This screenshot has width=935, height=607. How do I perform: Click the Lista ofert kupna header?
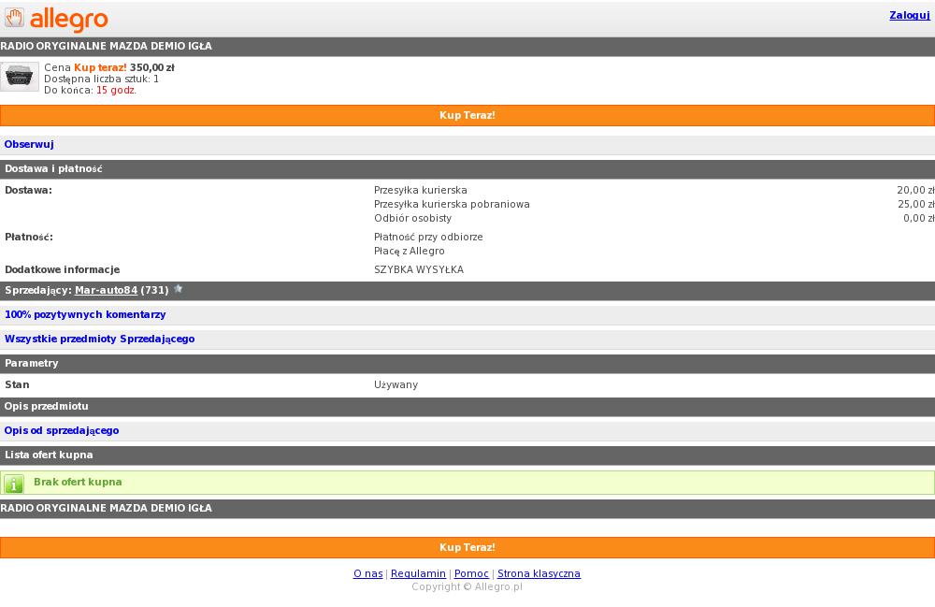pos(467,455)
